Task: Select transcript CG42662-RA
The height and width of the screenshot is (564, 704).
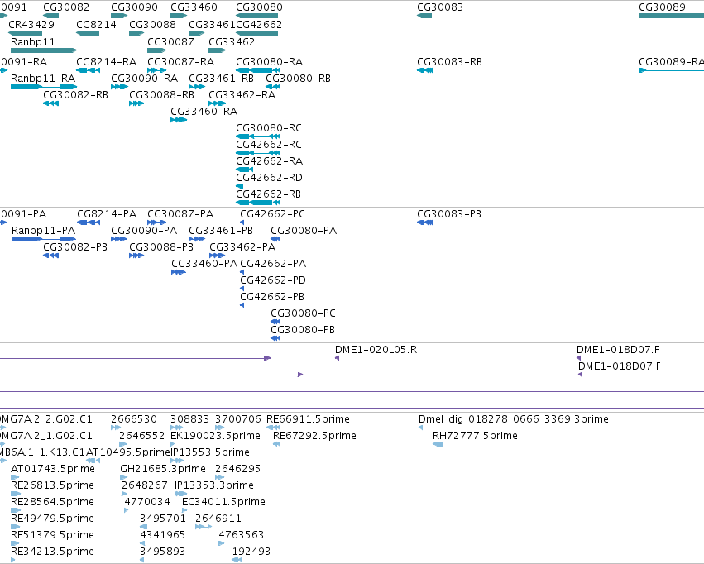Action: 270,161
